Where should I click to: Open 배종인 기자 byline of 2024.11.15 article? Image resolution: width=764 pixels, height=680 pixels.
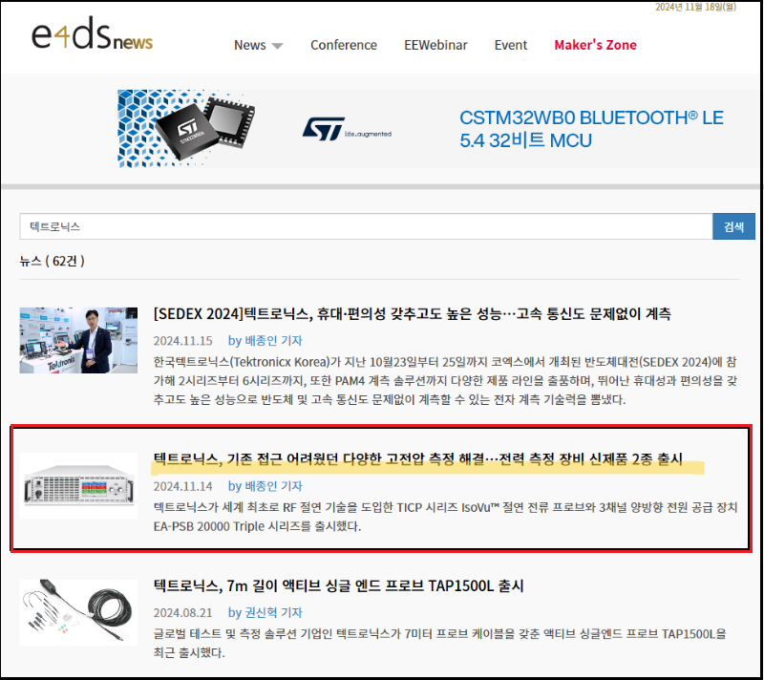(x=265, y=341)
